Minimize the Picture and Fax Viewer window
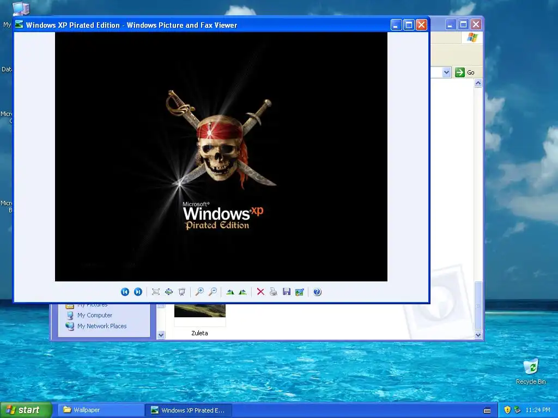 (396, 25)
